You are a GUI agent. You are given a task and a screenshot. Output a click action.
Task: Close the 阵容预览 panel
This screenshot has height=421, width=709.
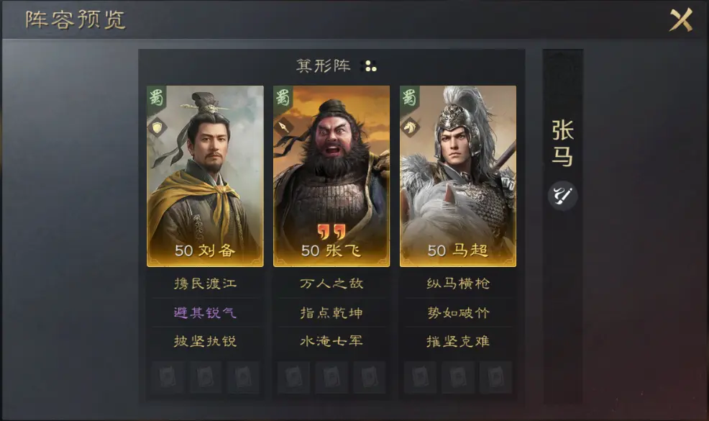[x=681, y=19]
